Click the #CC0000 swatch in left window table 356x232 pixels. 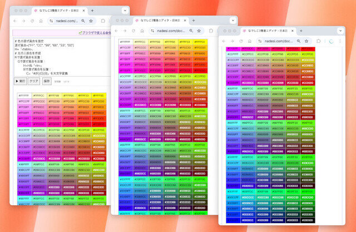coord(99,159)
